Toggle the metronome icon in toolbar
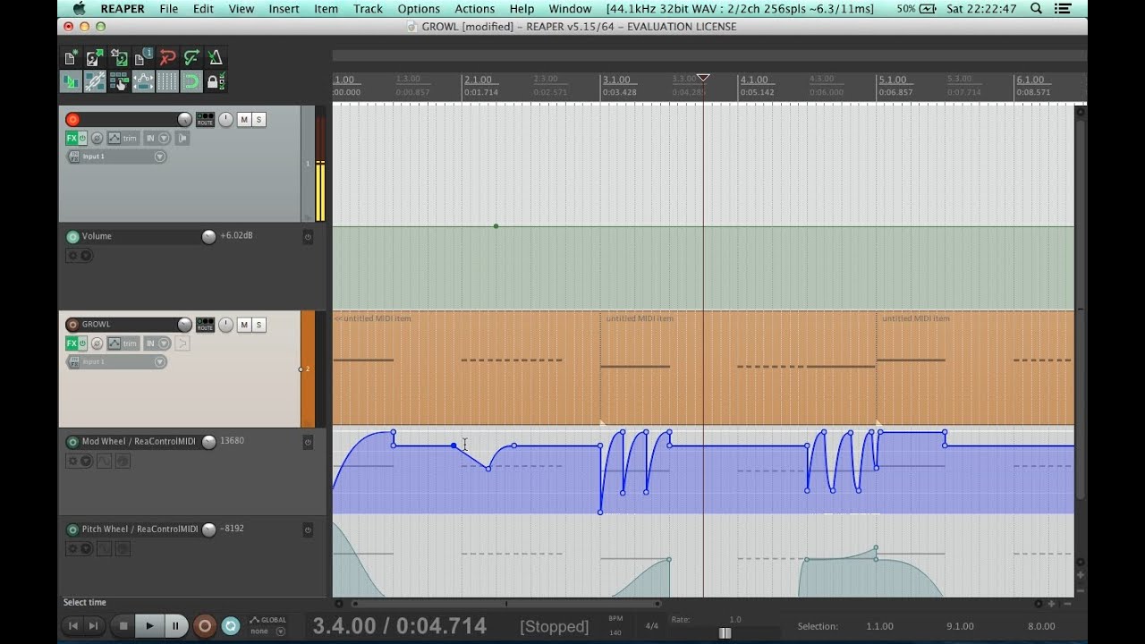 click(x=216, y=58)
